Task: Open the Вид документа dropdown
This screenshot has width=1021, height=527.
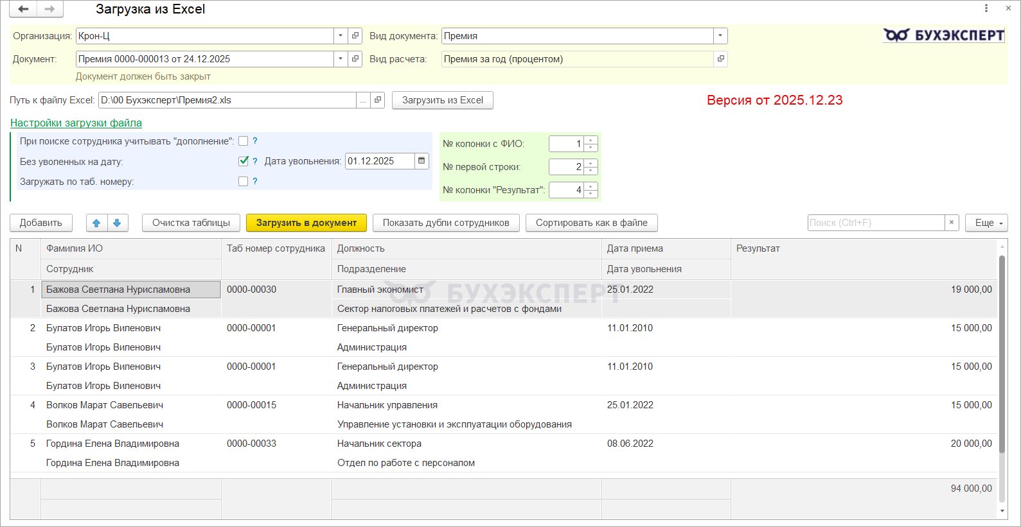Action: [720, 36]
